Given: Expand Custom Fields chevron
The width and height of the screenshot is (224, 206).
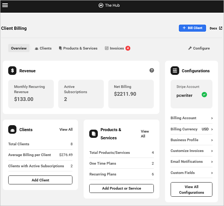Looking at the screenshot, I should [x=212, y=173].
